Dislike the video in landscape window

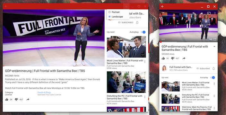[x=16, y=99]
